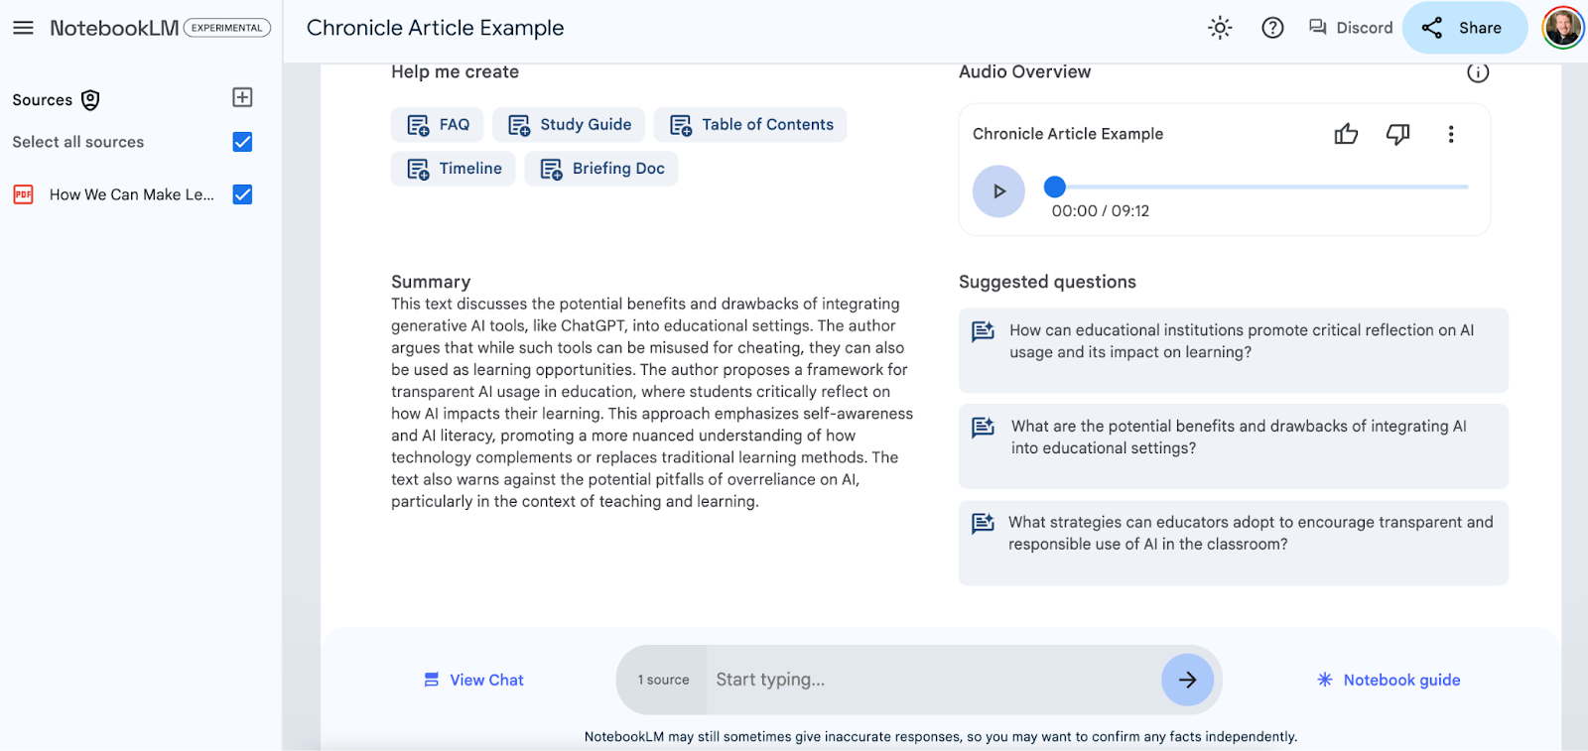Open the navigation hamburger menu
The width and height of the screenshot is (1588, 751).
click(x=23, y=27)
